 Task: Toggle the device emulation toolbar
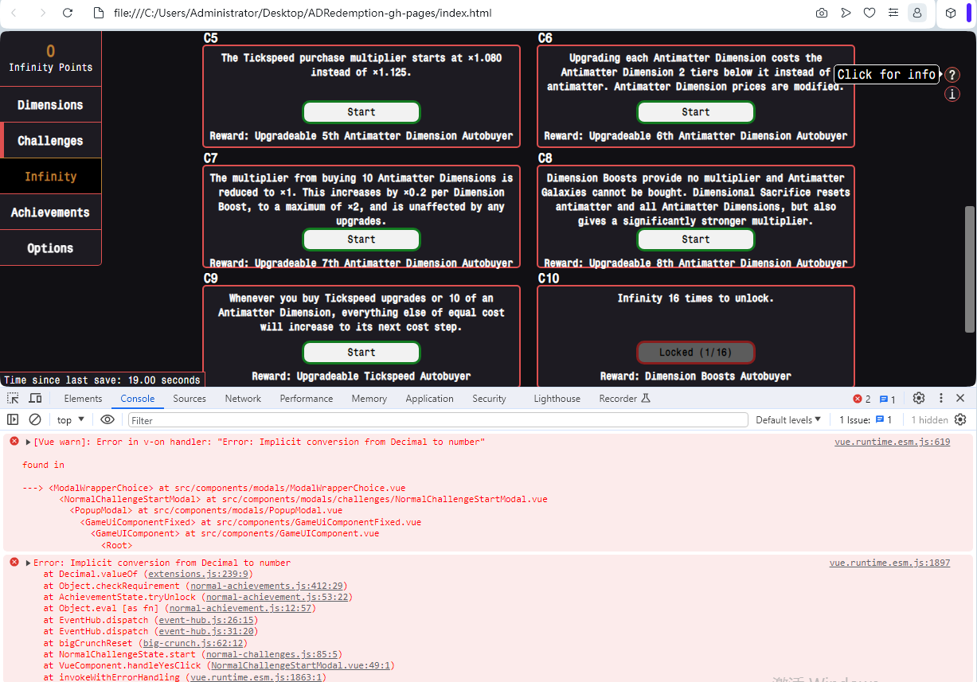click(x=33, y=398)
